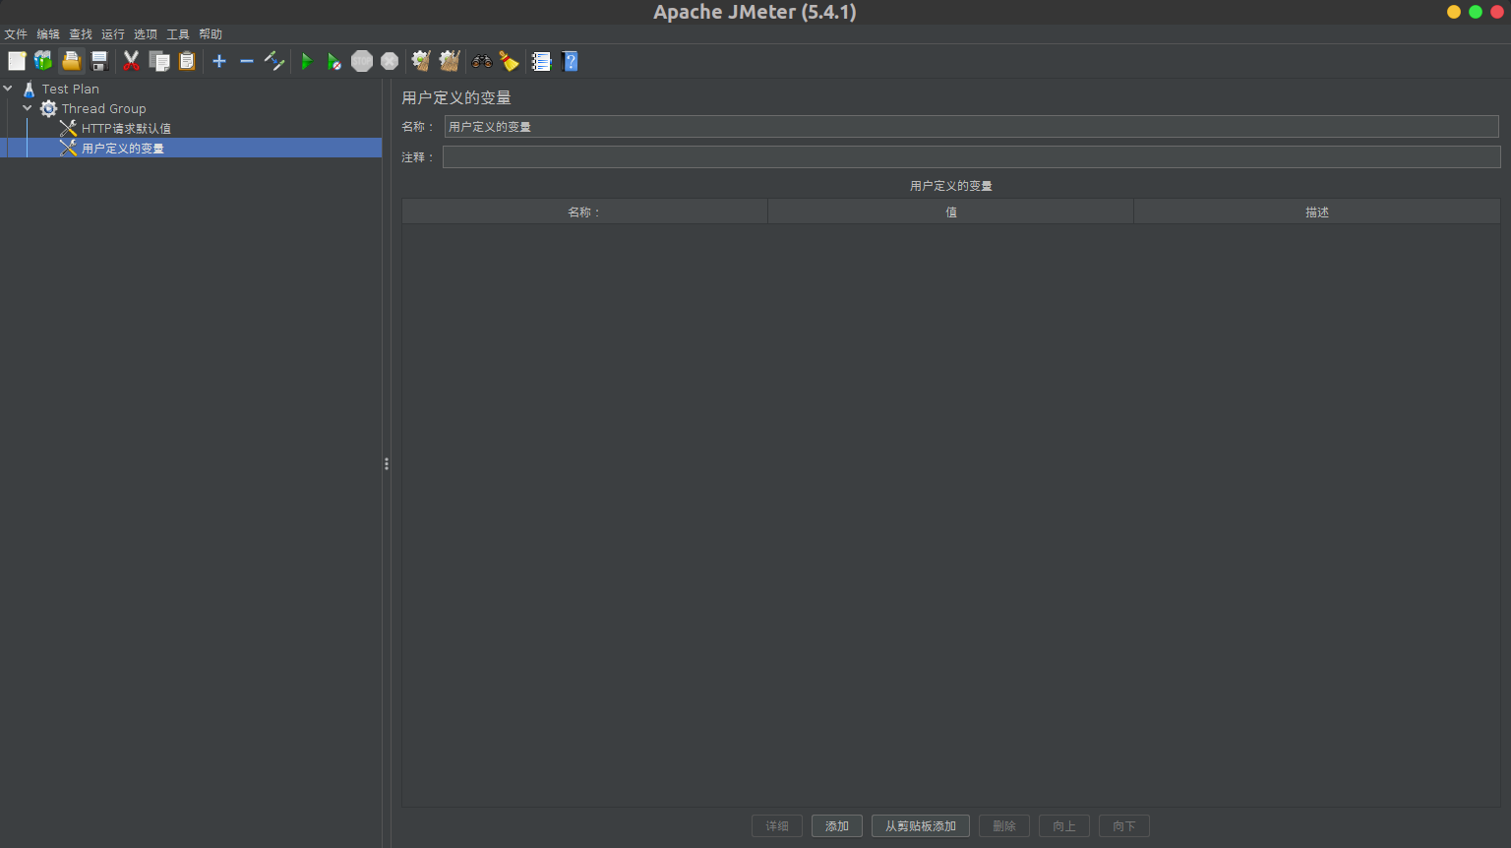The image size is (1511, 848).
Task: Open the 编辑 menu
Action: coord(48,33)
